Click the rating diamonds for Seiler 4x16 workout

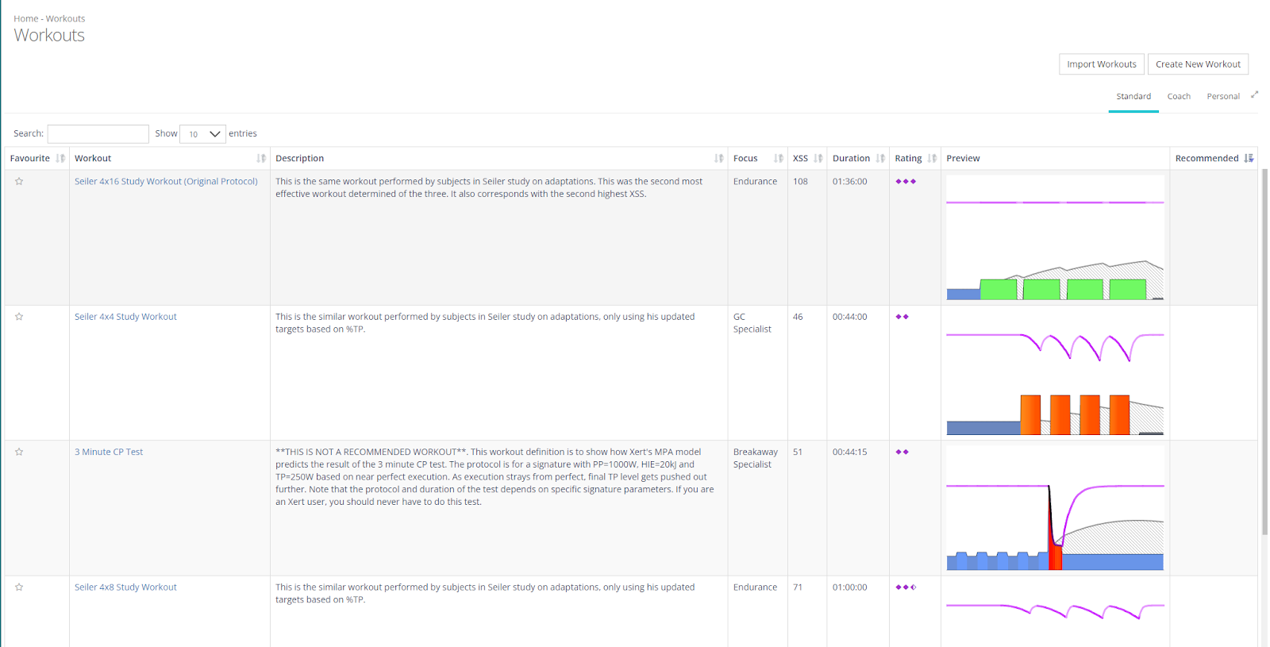906,182
